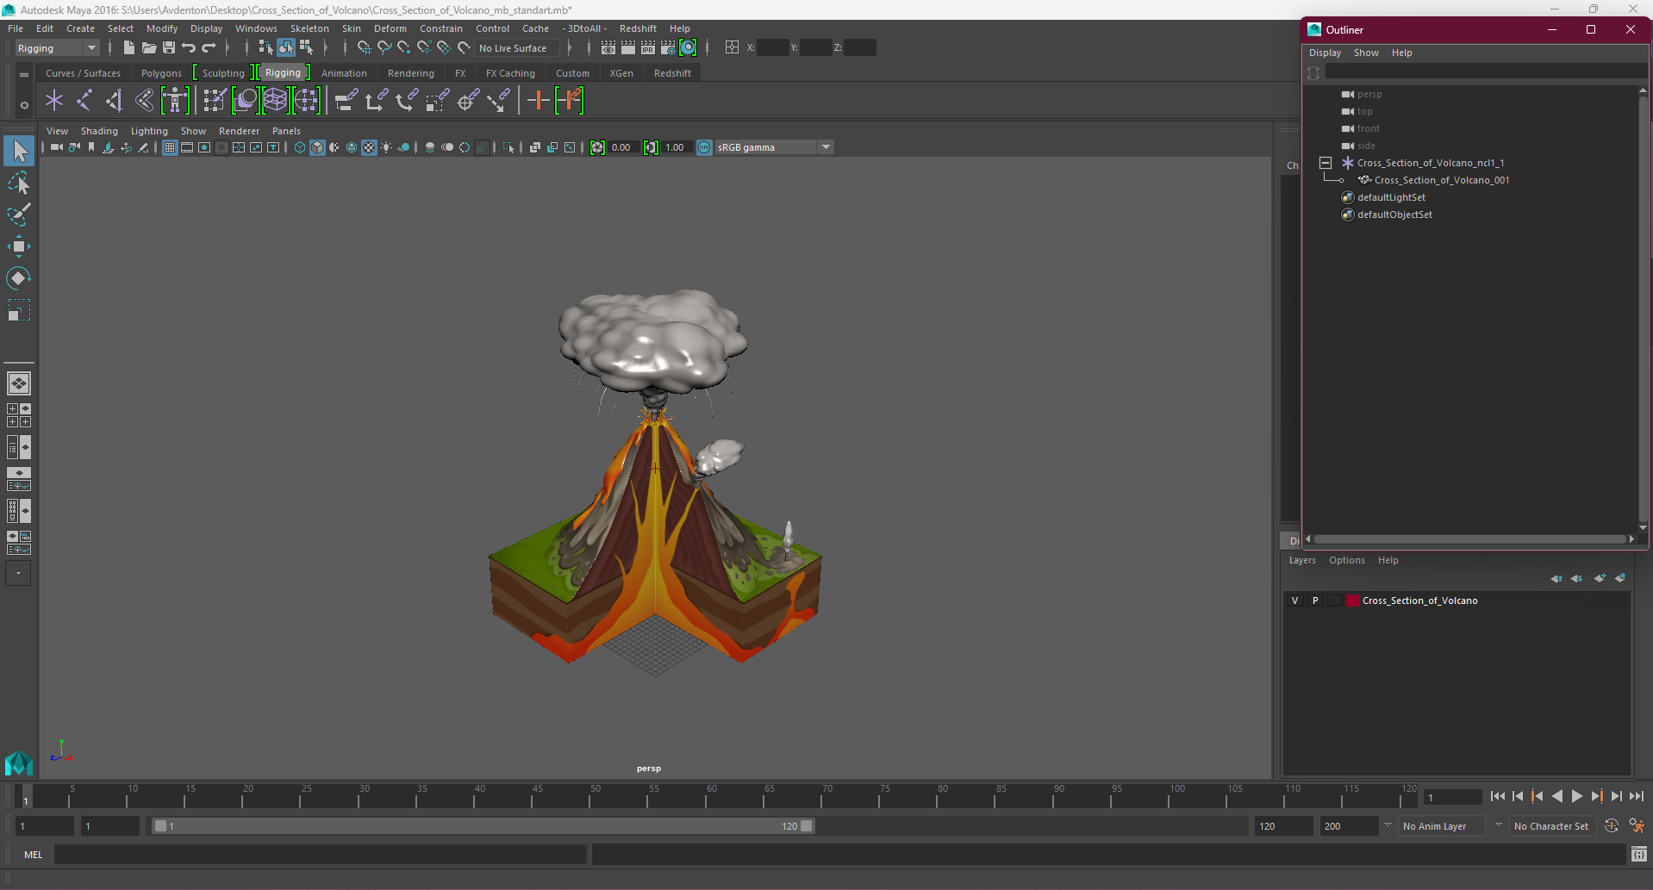Click the Create Joints tool icon
Image resolution: width=1653 pixels, height=890 pixels.
[84, 101]
